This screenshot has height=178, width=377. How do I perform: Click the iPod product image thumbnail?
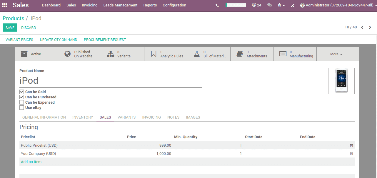pos(341,81)
